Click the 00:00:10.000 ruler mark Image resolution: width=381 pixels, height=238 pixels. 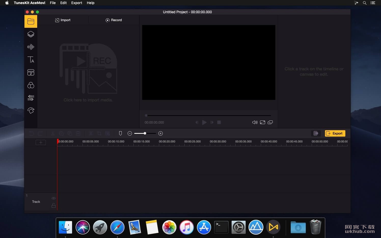[x=116, y=141]
